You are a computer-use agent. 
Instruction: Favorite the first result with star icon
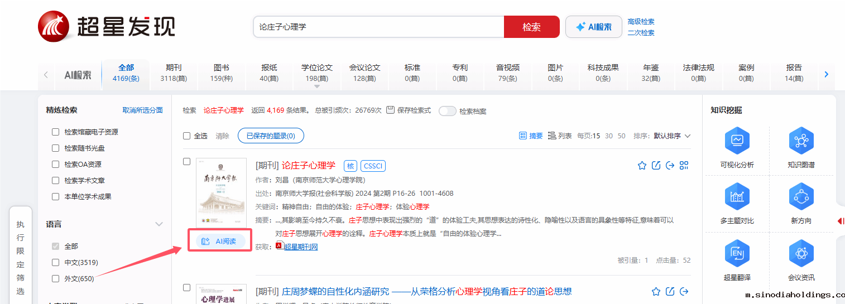642,166
